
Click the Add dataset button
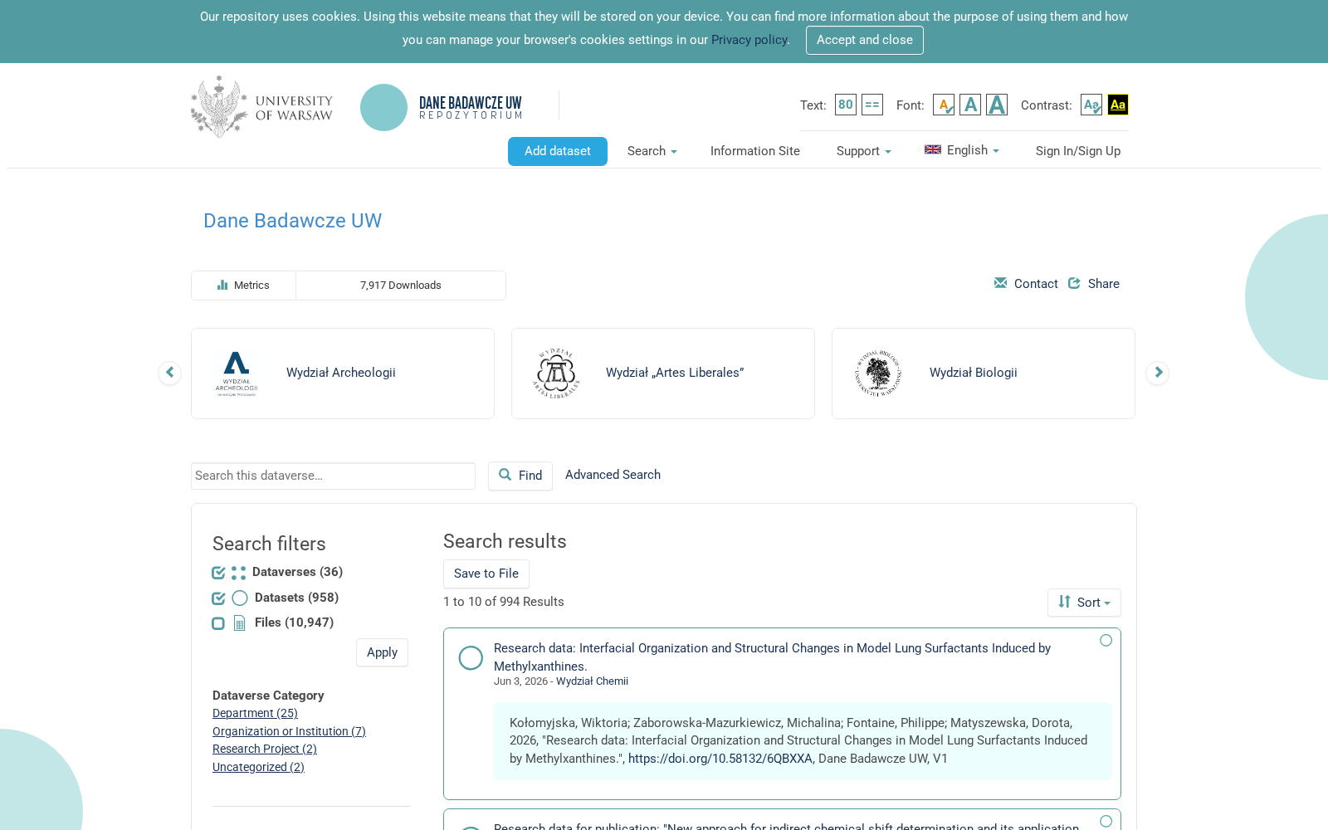pos(558,151)
